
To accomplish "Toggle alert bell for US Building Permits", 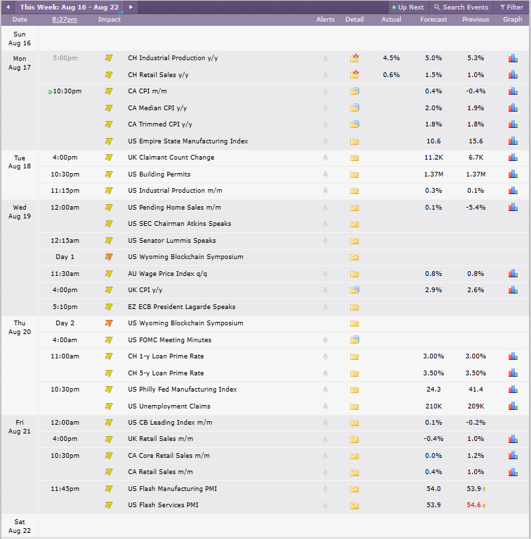I will click(x=325, y=174).
